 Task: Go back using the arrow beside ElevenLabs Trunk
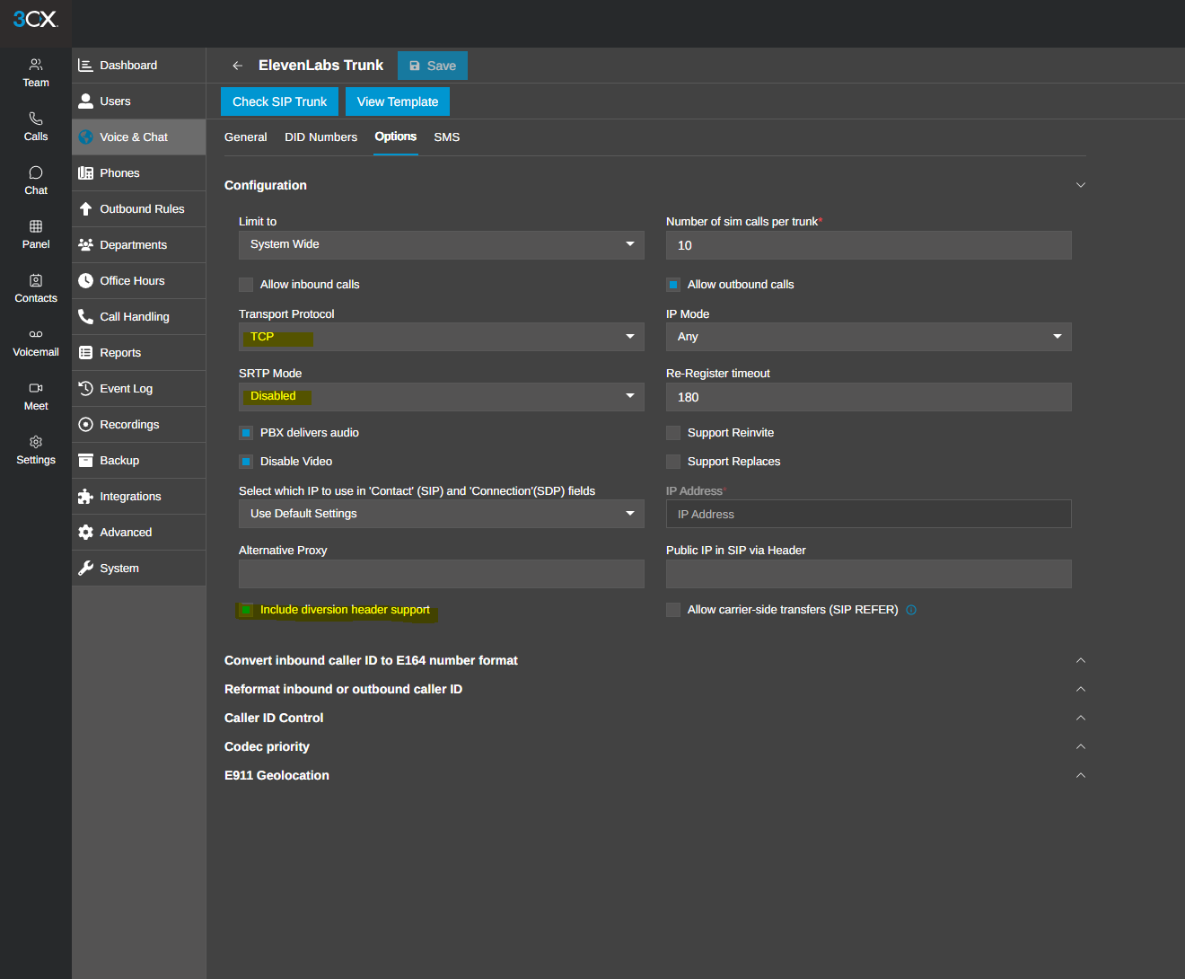coord(237,66)
